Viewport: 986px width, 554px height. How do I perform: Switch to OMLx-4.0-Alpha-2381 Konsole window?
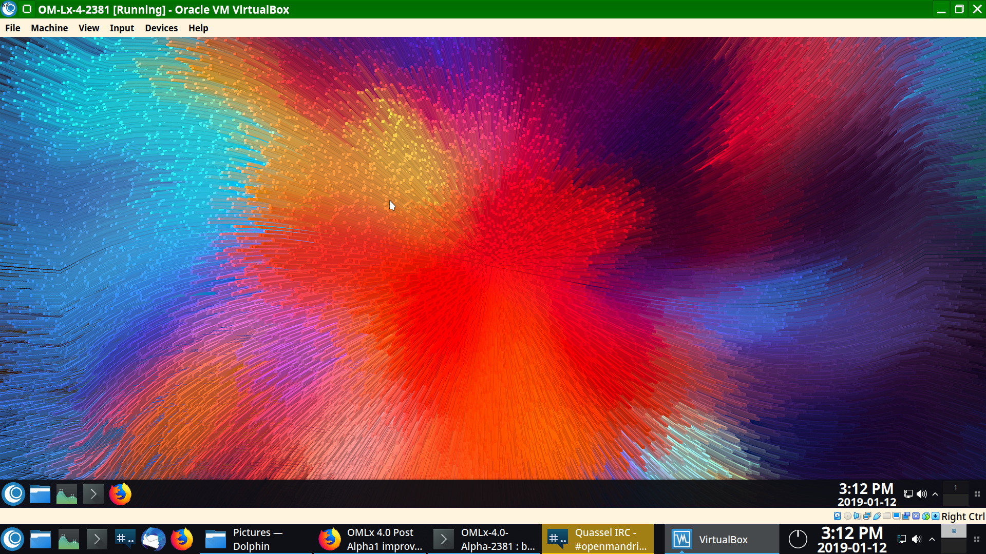click(x=484, y=539)
